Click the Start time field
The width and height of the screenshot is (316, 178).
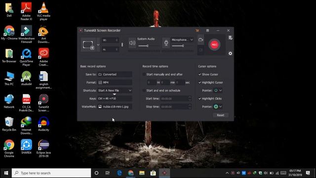pos(176,99)
